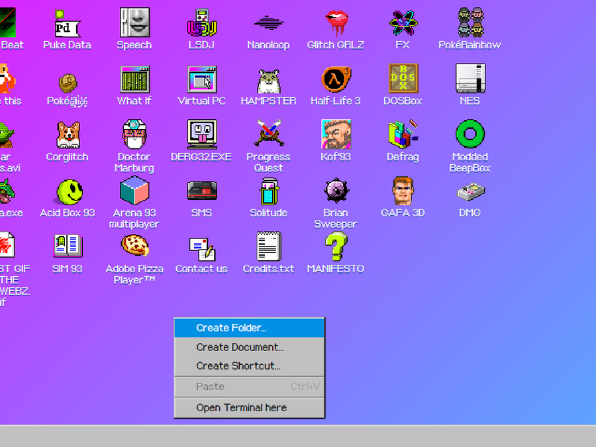The height and width of the screenshot is (447, 596).
Task: Click the greyed Paste menu entry
Action: [x=250, y=387]
